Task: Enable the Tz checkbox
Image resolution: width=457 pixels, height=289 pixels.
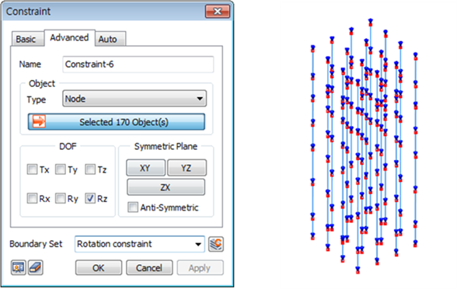Action: (90, 169)
